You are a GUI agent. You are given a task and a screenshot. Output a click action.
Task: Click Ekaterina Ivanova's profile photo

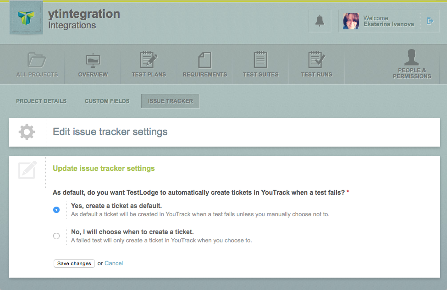coord(350,21)
